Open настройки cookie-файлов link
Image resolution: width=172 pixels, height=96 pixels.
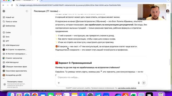coord(127,88)
